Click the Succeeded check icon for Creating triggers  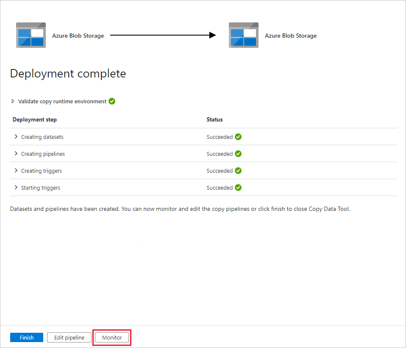pos(238,171)
